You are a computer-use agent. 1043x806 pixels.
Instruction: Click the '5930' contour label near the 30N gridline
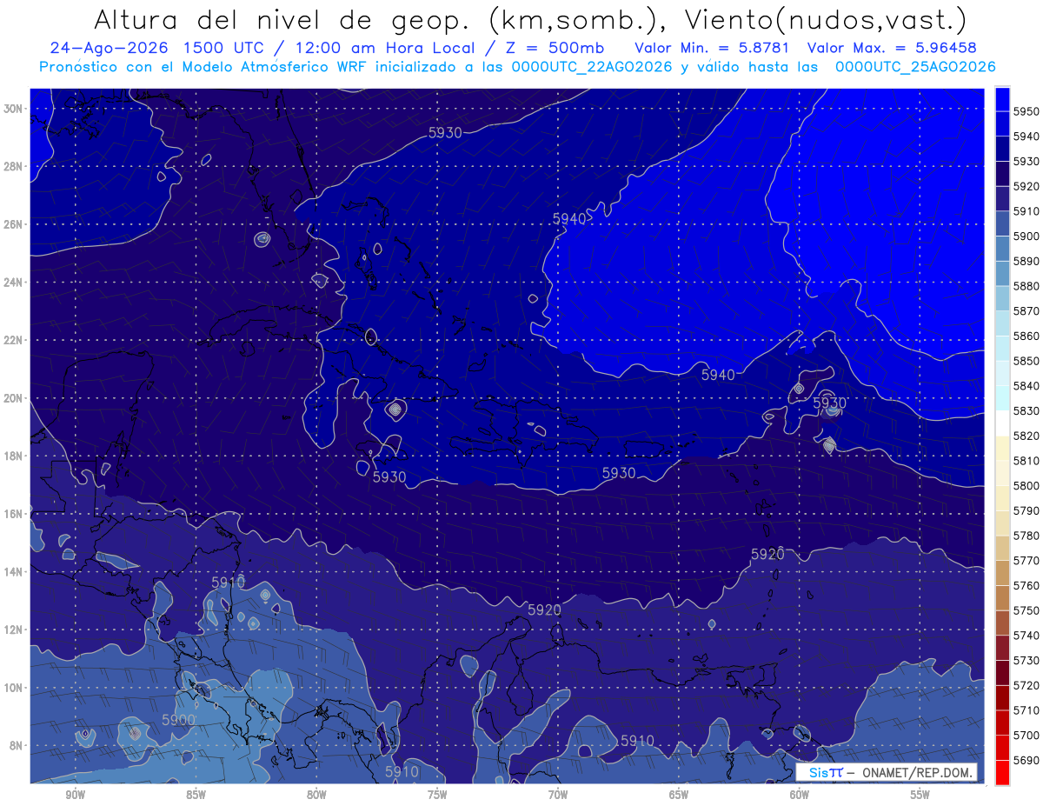click(x=445, y=132)
